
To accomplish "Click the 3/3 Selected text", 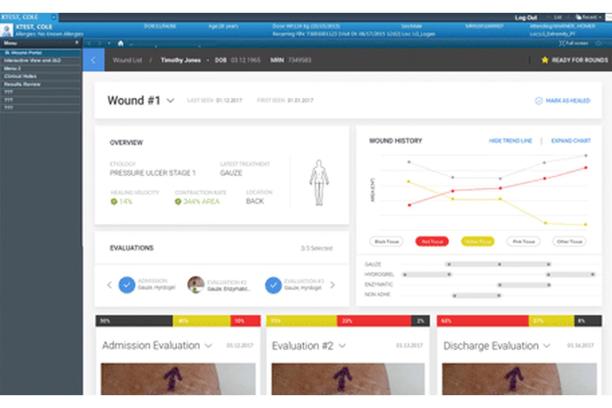I will point(317,248).
